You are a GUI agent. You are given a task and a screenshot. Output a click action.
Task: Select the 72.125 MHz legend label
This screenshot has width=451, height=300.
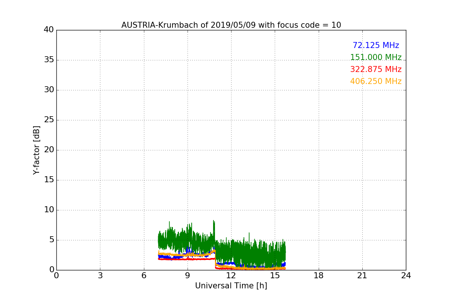coord(376,45)
